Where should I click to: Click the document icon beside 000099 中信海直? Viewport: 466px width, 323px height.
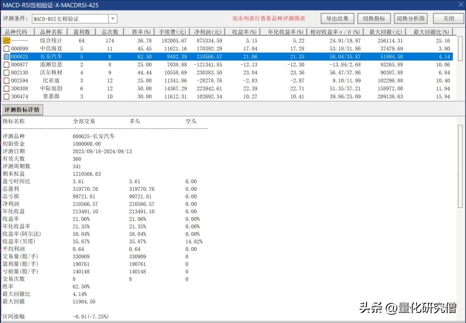6,48
